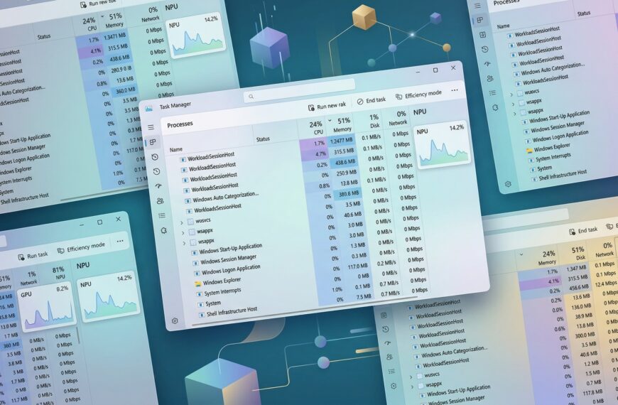Click sort chevron above Memory header in top-left window
This screenshot has height=405, width=618.
tap(102, 17)
